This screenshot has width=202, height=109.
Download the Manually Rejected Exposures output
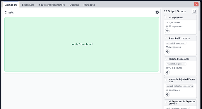[167, 94]
